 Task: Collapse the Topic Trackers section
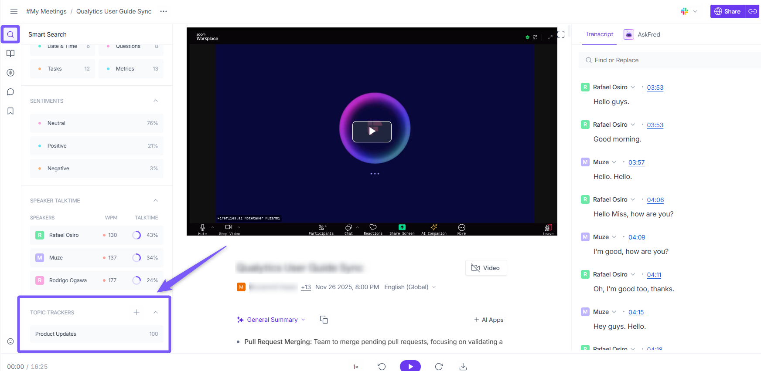(156, 312)
